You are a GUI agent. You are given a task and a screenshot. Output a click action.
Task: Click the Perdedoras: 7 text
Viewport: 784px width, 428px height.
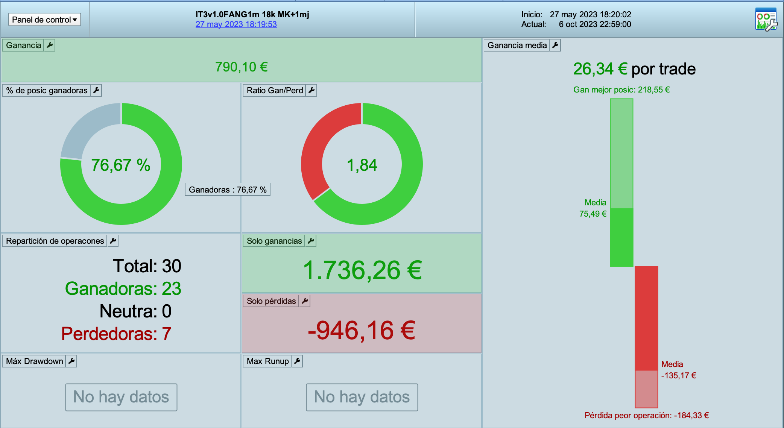point(116,334)
